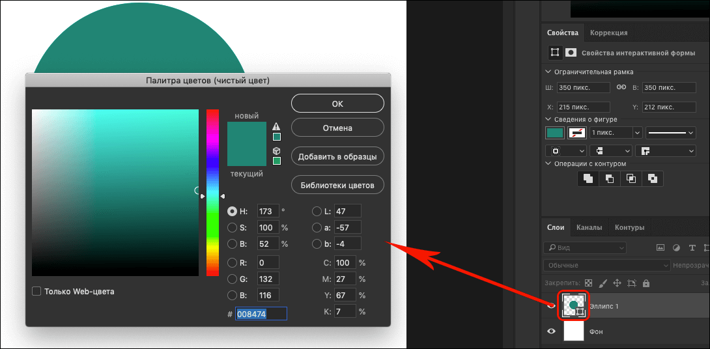Collapse the Ограничительная рамка section
Image resolution: width=710 pixels, height=349 pixels.
[548, 72]
